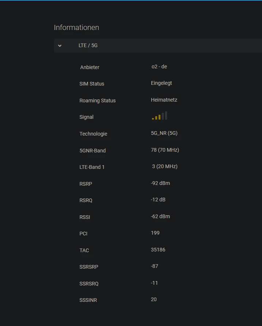The height and width of the screenshot is (326, 262).
Task: Click the RSSI value -62 dBm
Action: 160,216
